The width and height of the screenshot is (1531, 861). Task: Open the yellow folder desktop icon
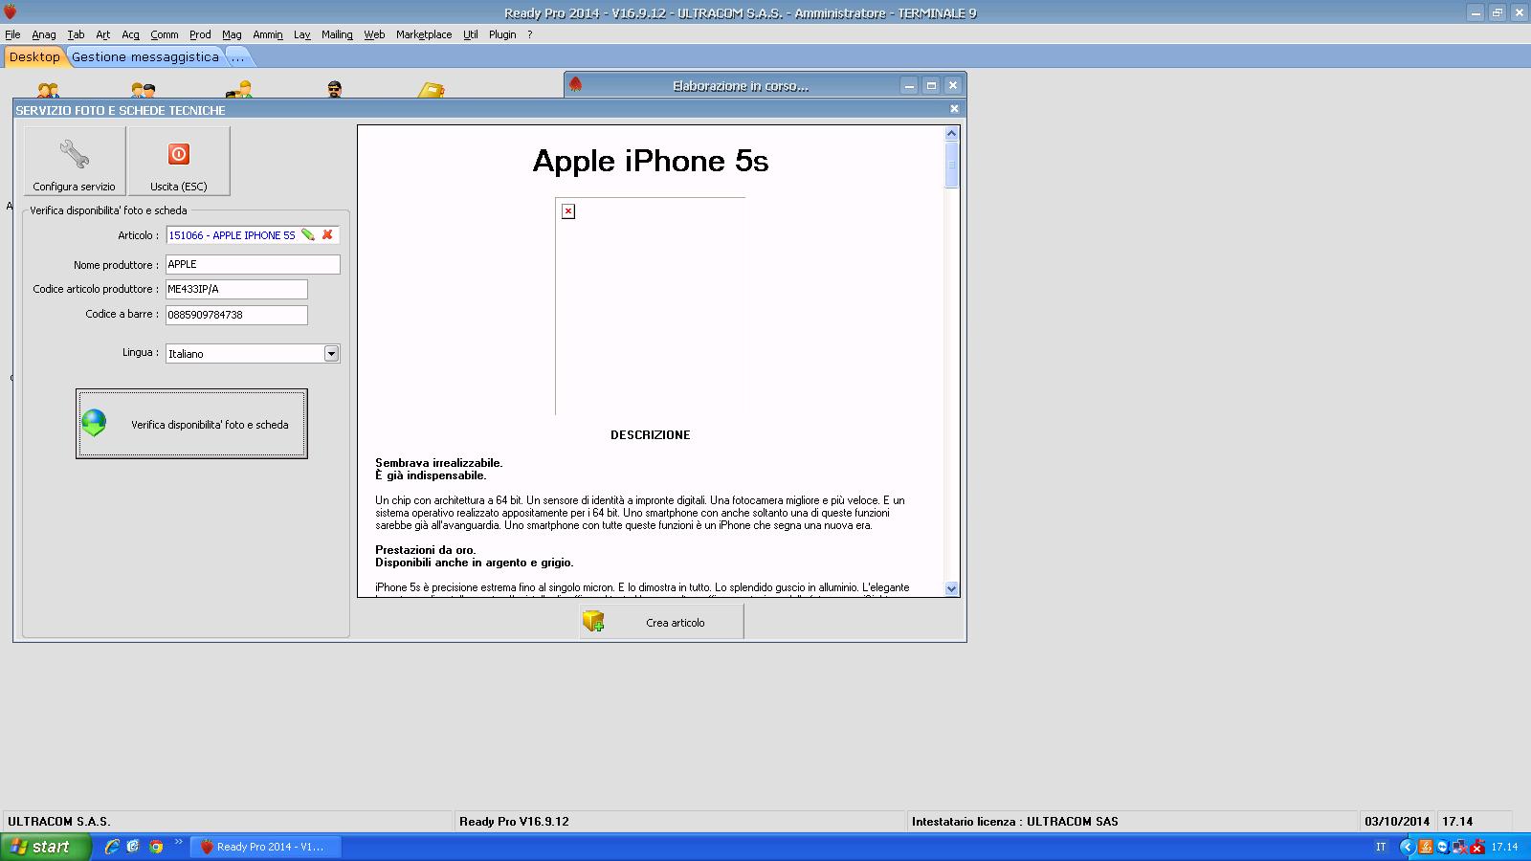pyautogui.click(x=432, y=91)
